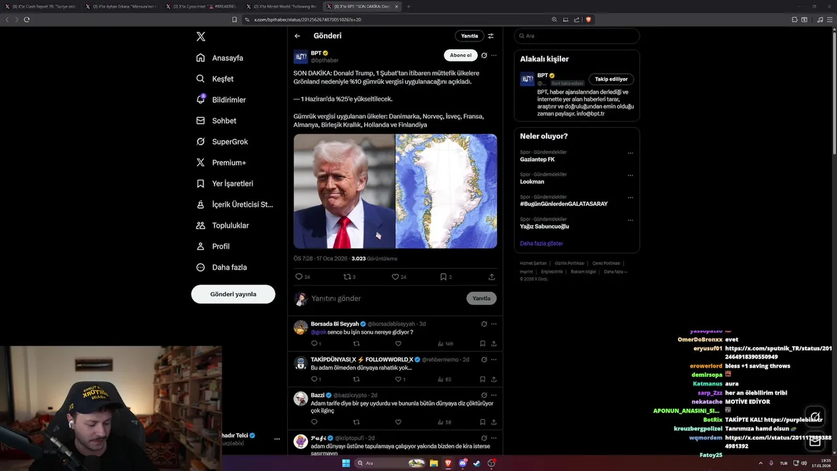The image size is (837, 471).
Task: Open more options on Pufi reply
Action: pos(494,438)
